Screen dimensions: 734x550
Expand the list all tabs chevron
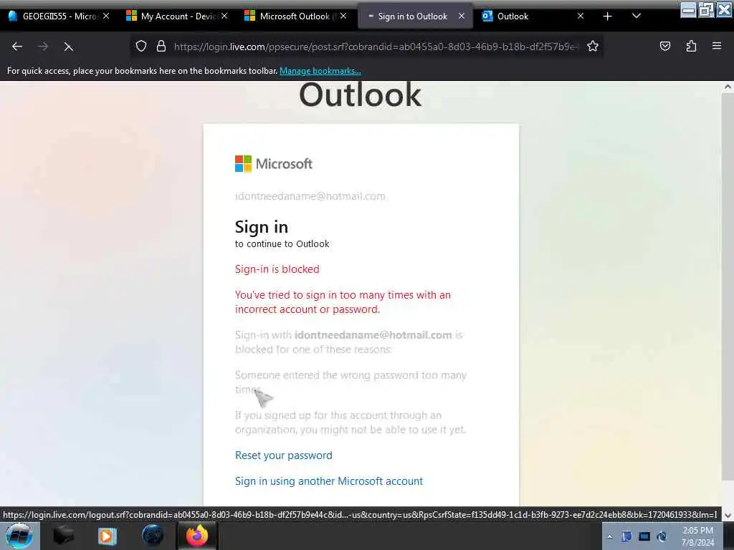[x=637, y=16]
